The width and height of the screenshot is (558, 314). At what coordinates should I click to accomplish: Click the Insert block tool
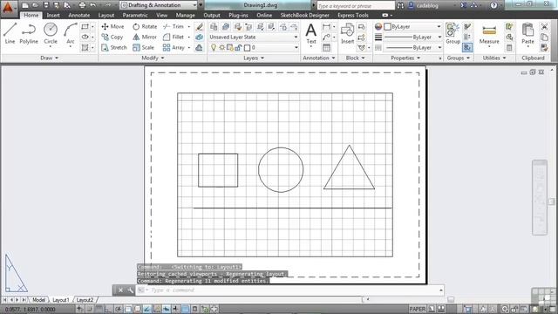point(347,34)
